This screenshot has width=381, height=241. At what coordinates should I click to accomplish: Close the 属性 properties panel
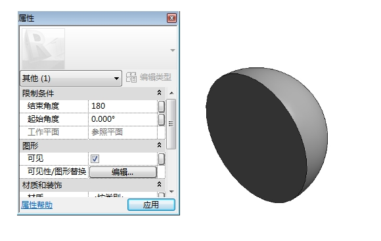coord(171,18)
